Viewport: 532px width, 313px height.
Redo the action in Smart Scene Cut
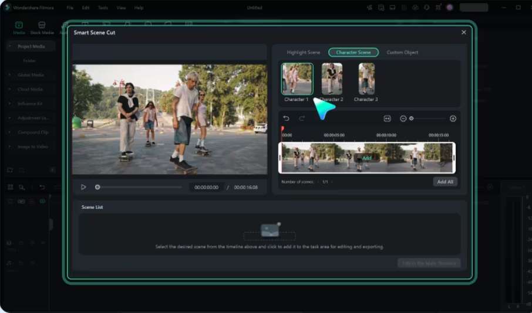(302, 118)
